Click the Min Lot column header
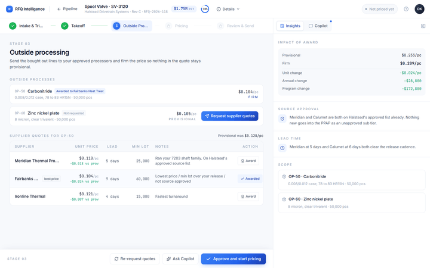Screen dimensions: 430x268 click(x=140, y=147)
